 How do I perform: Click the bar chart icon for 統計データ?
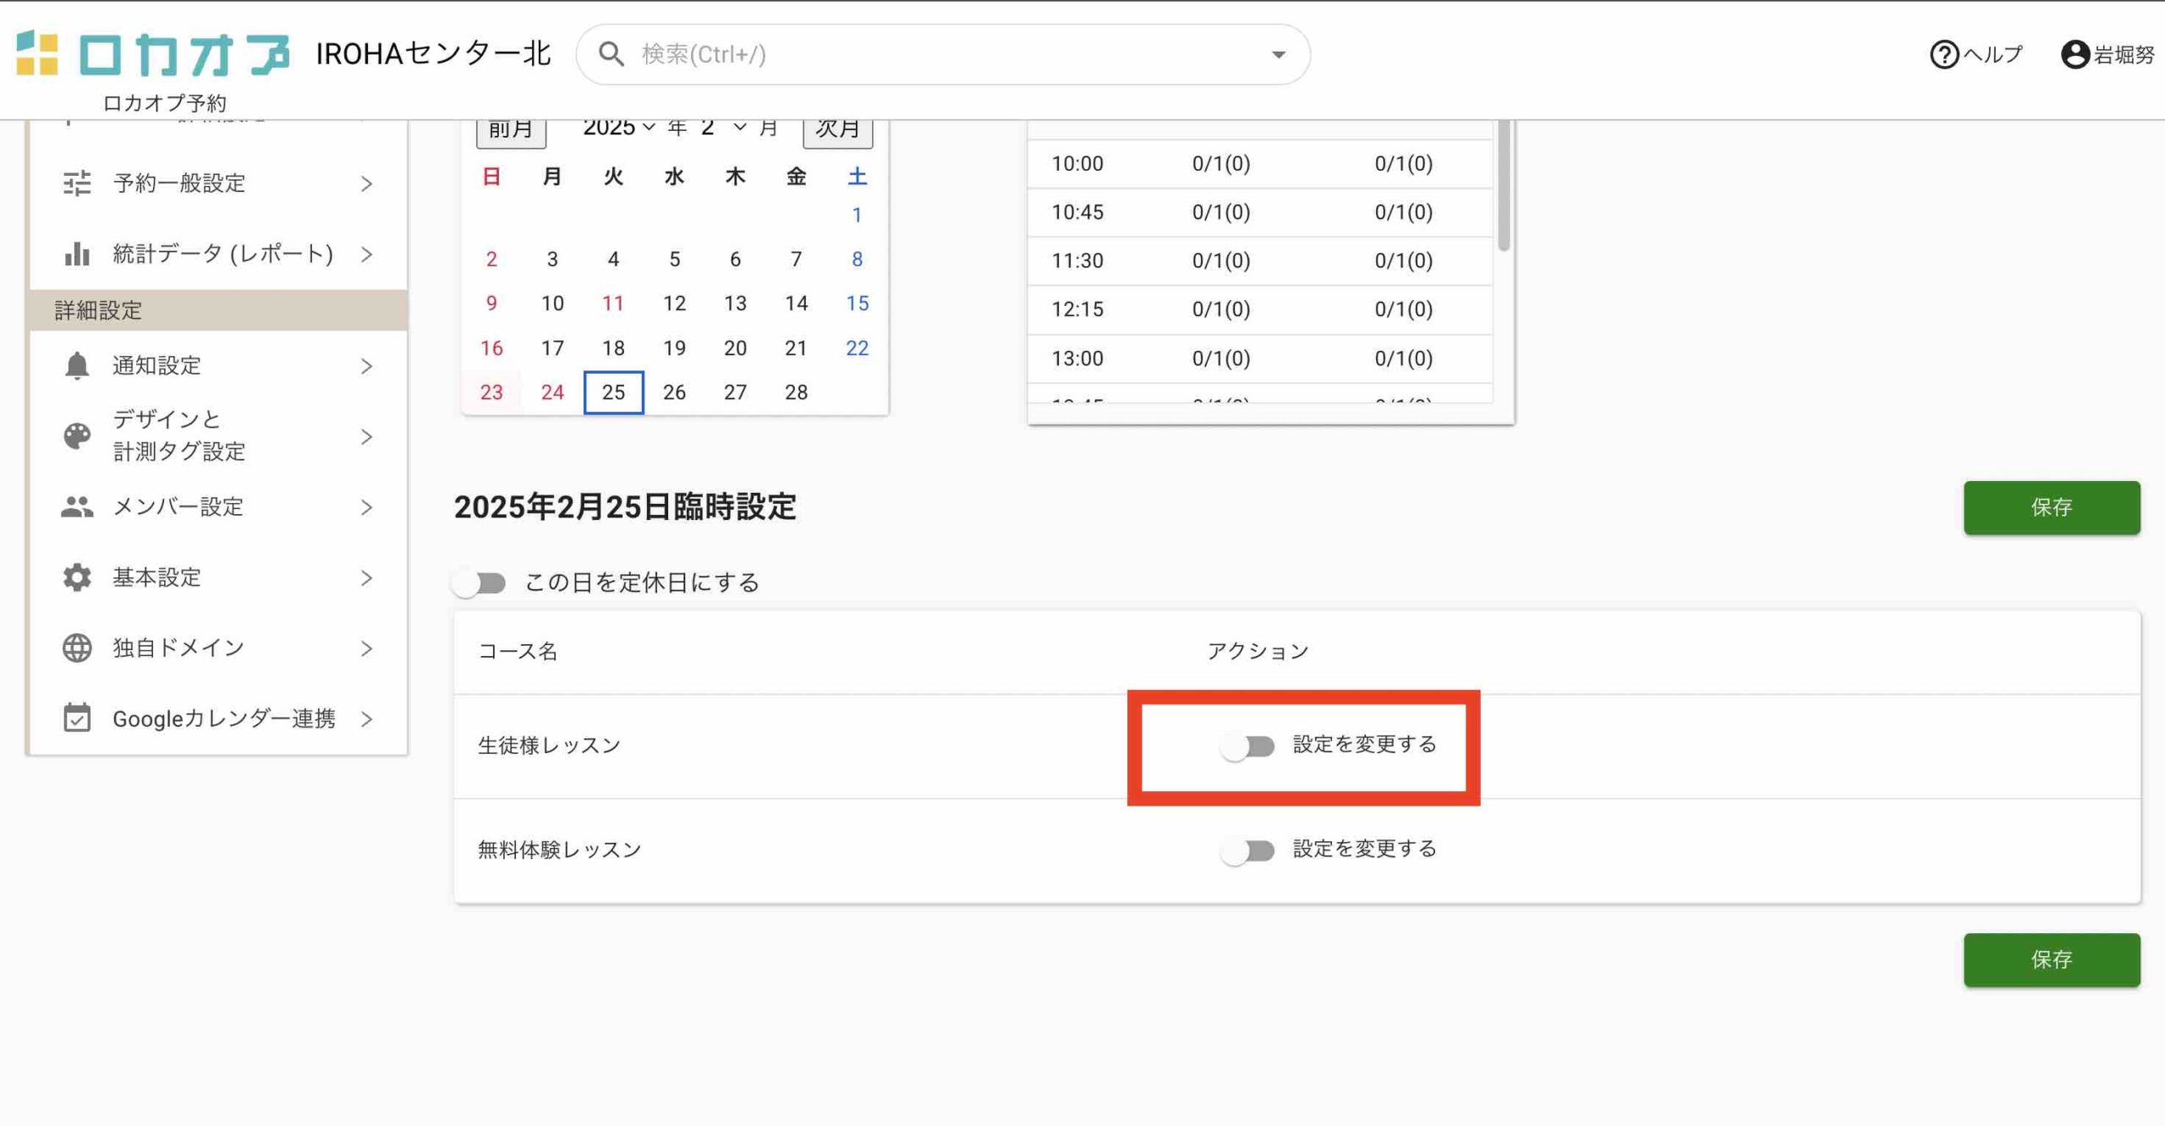77,254
